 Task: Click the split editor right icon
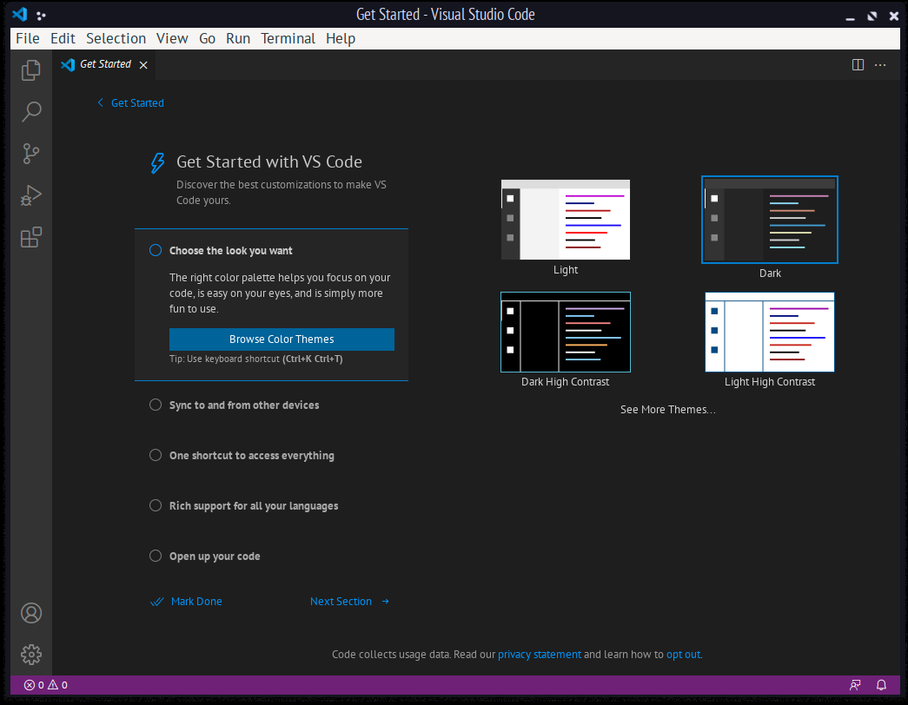coord(858,65)
